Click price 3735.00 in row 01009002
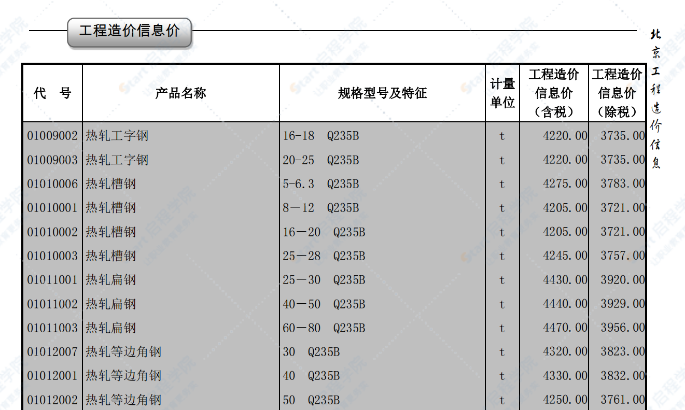The image size is (685, 410). pos(623,136)
